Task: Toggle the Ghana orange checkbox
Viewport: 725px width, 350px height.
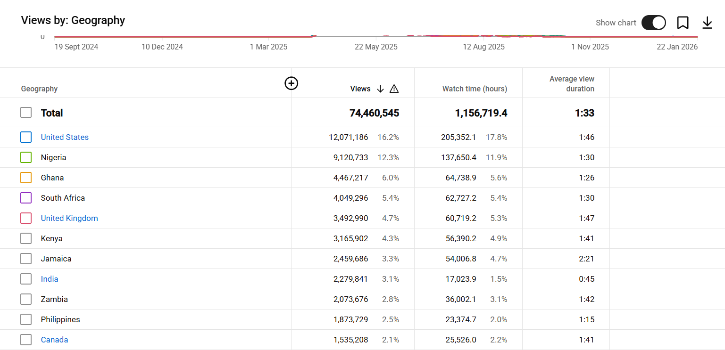Action: coord(26,178)
